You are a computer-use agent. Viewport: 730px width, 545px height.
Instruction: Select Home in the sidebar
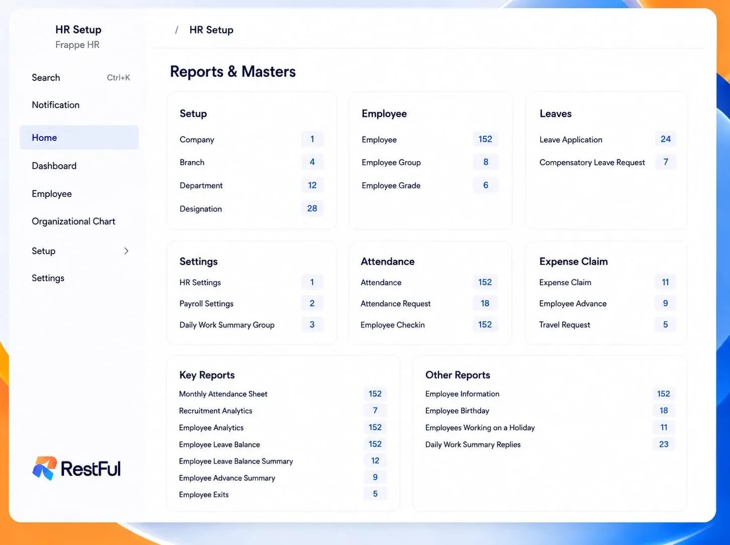(79, 137)
